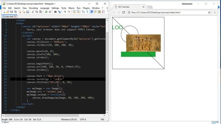Viewport: 221px width, 124px height.
Task: Click the Zoom In toolbar icon
Action: pyautogui.click(x=65, y=12)
